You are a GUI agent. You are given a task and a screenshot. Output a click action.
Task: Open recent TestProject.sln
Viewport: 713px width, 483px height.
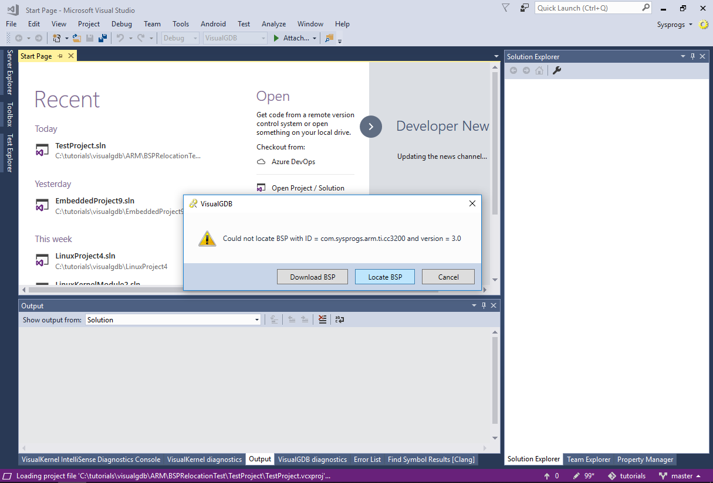[80, 145]
